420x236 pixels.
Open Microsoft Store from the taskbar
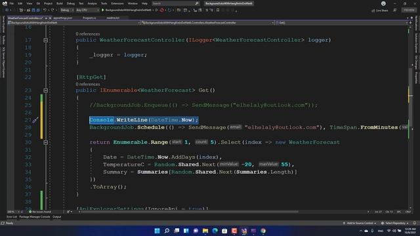[224, 231]
